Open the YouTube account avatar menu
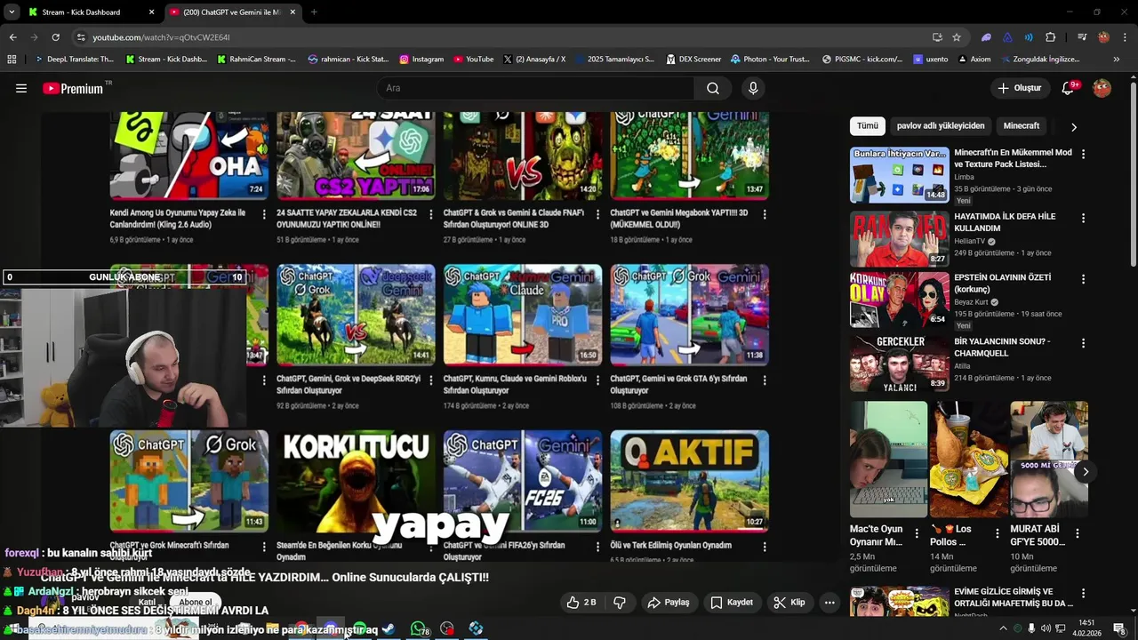The width and height of the screenshot is (1138, 640). pyautogui.click(x=1102, y=88)
